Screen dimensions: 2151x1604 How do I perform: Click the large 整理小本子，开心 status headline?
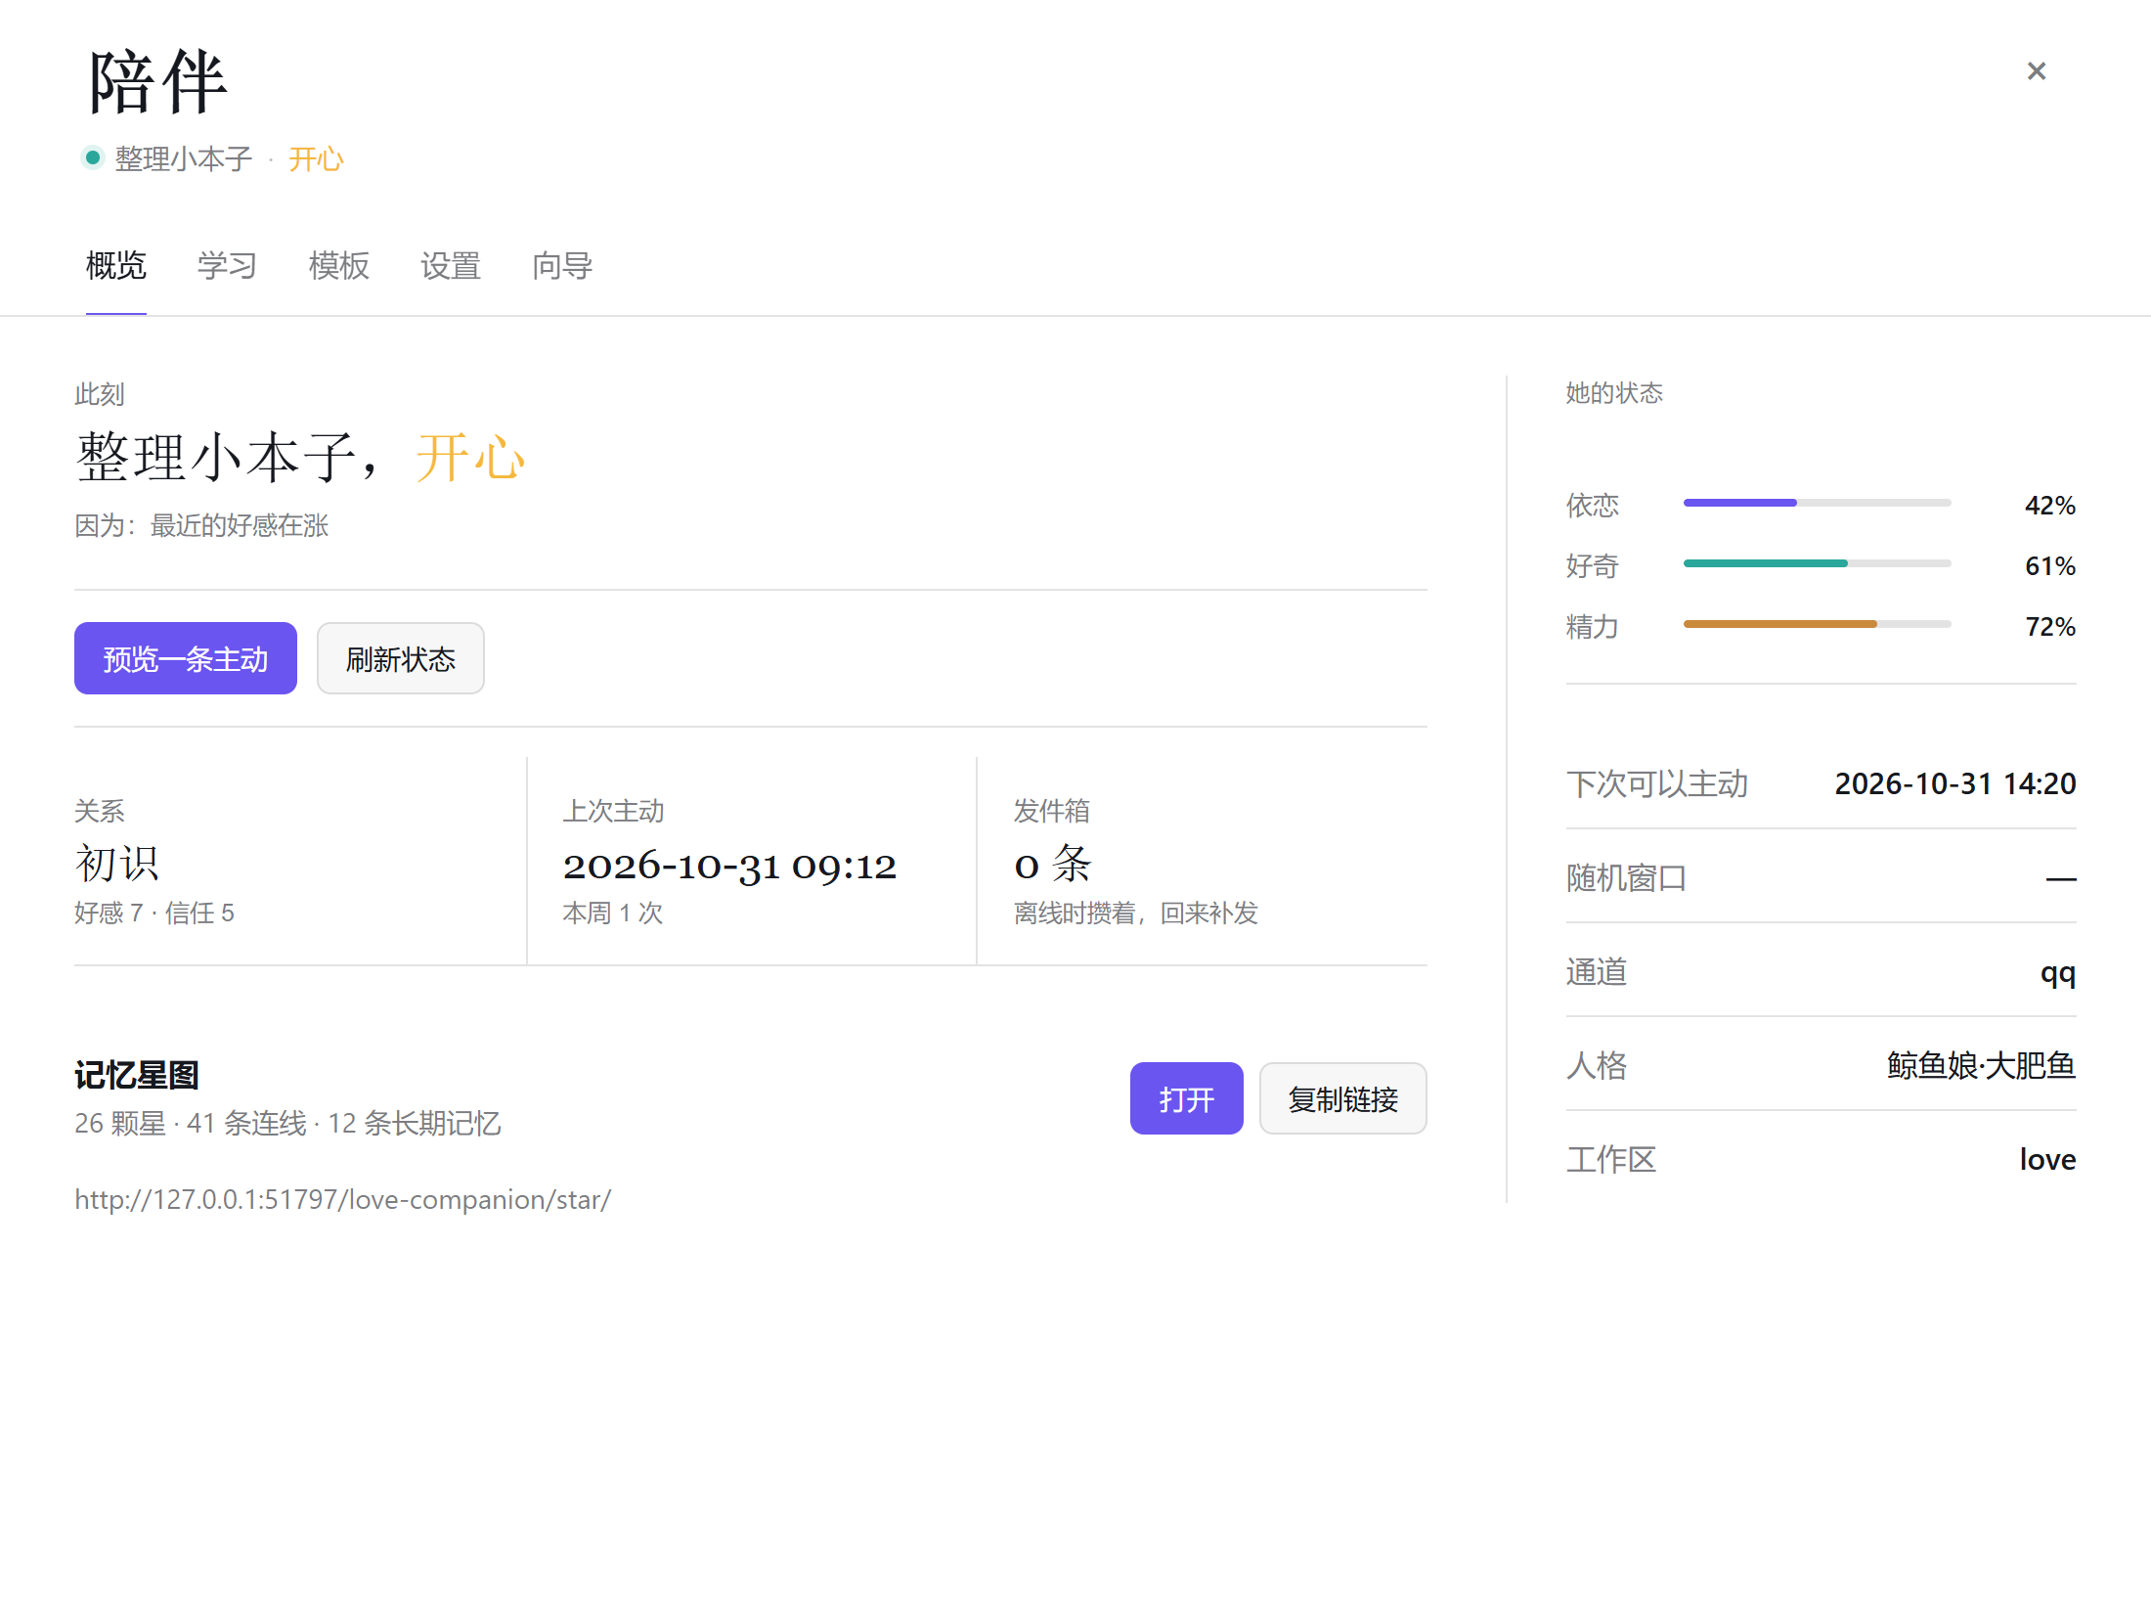point(301,457)
